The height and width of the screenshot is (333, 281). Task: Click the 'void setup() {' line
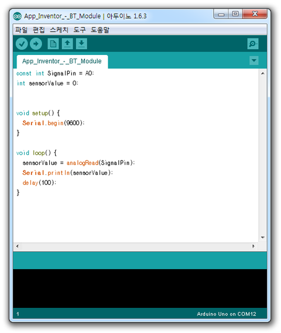pyautogui.click(x=38, y=113)
